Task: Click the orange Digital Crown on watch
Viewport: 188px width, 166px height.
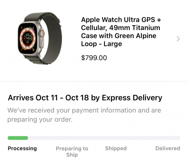Action: 42,34
